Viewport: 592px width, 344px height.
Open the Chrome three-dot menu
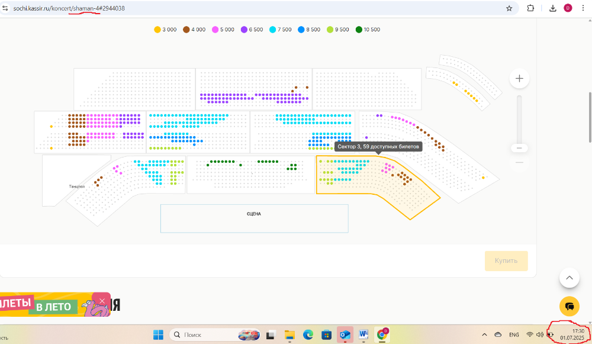click(x=583, y=8)
